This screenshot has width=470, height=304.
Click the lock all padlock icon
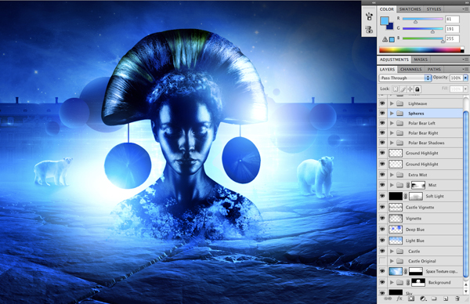(418, 89)
